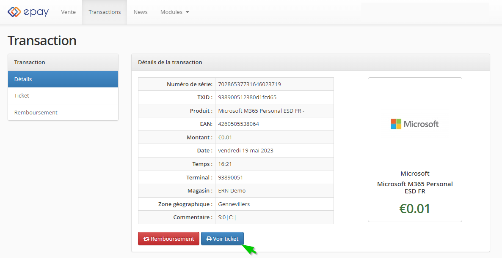This screenshot has width=502, height=258.
Task: Go to the Transactions nav tab
Action: click(105, 12)
